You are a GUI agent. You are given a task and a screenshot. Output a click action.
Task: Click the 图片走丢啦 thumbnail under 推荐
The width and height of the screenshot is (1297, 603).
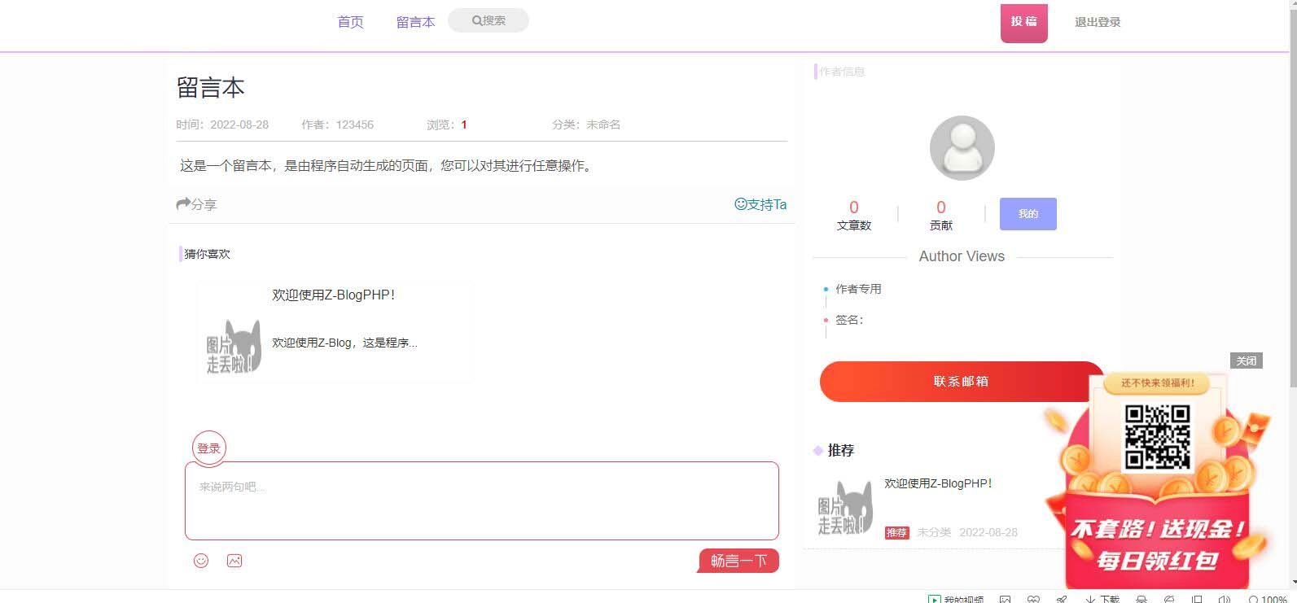(845, 508)
